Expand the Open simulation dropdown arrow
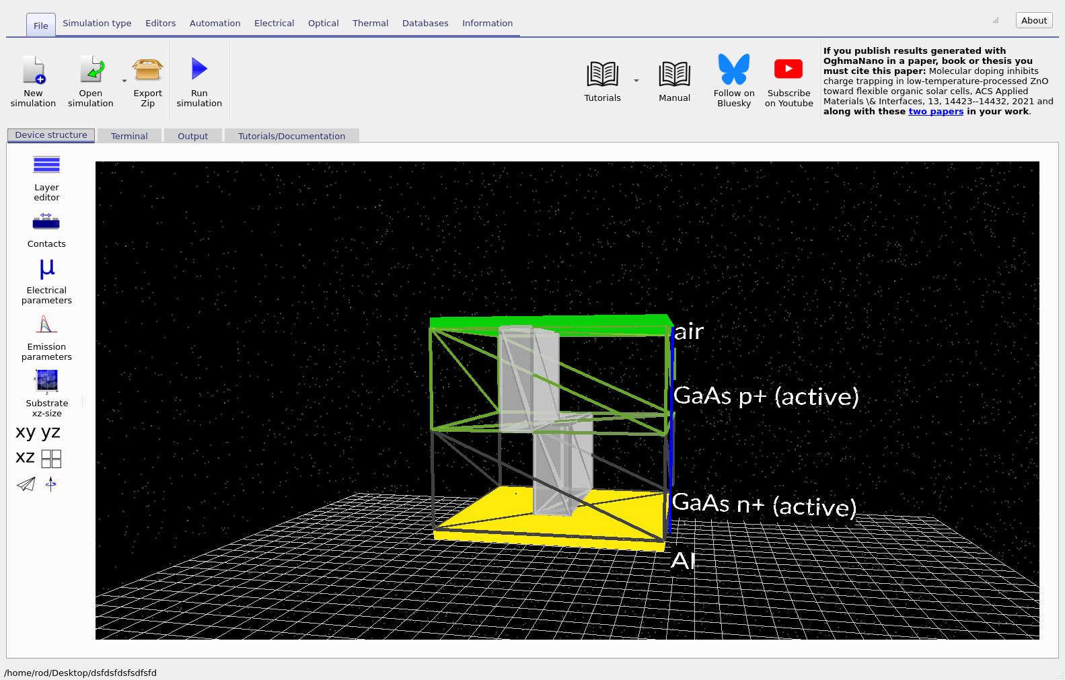 pos(124,81)
